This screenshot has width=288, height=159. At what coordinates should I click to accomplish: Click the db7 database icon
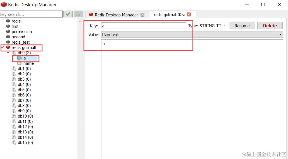click(x=14, y=100)
